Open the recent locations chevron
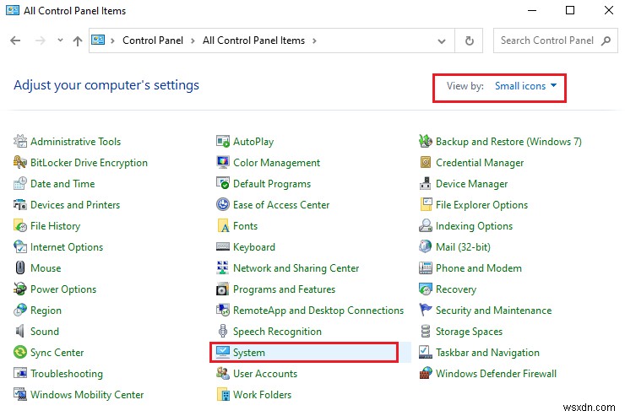 [59, 41]
